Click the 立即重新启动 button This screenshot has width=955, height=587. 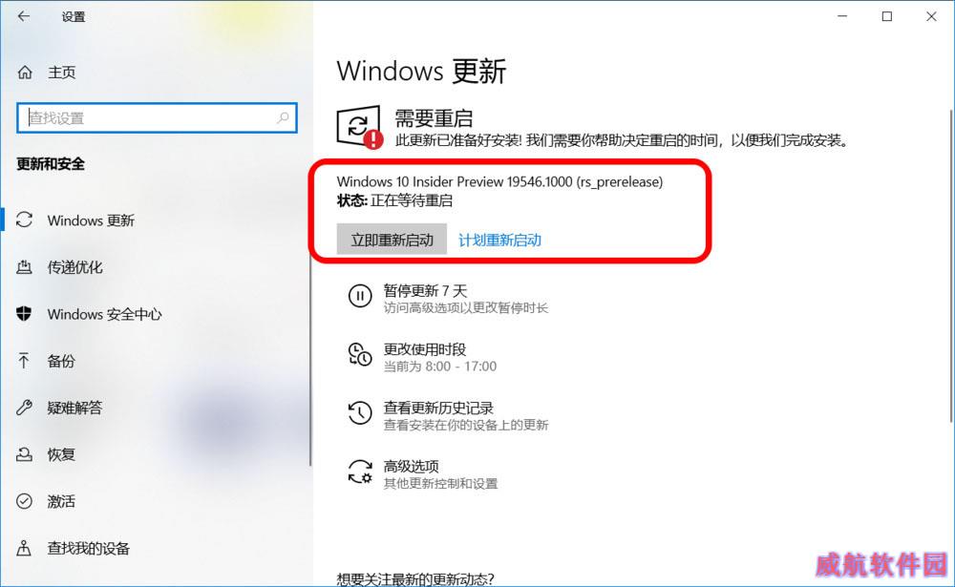[x=392, y=240]
